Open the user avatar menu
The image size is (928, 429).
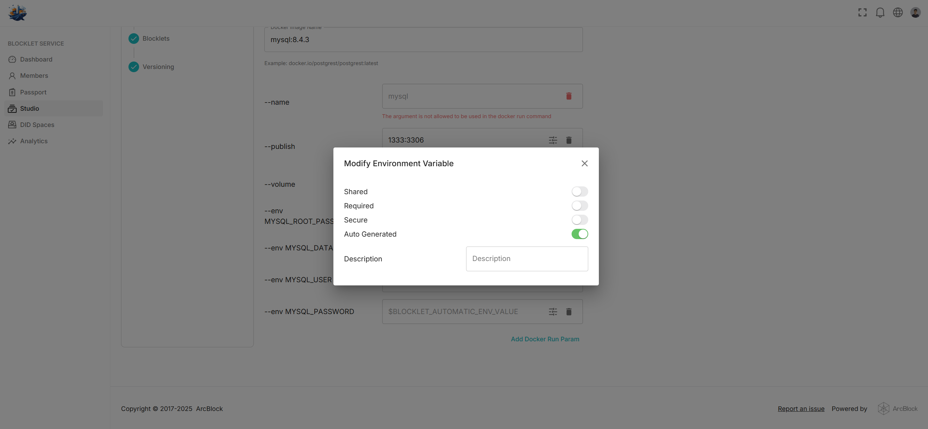(915, 13)
